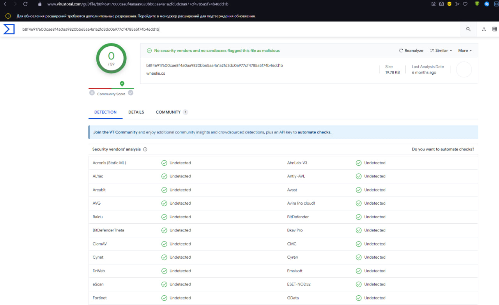Click the 0/59 detection score circle
The height and width of the screenshot is (305, 499).
click(x=111, y=58)
